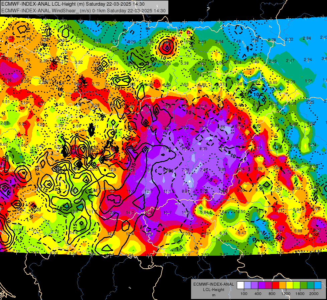The height and width of the screenshot is (300, 327).
Task: Click the map value 7.70
Action: pyautogui.click(x=55, y=232)
